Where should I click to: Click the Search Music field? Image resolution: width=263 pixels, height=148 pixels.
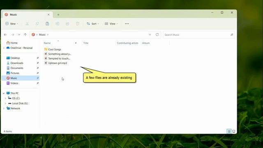(199, 35)
